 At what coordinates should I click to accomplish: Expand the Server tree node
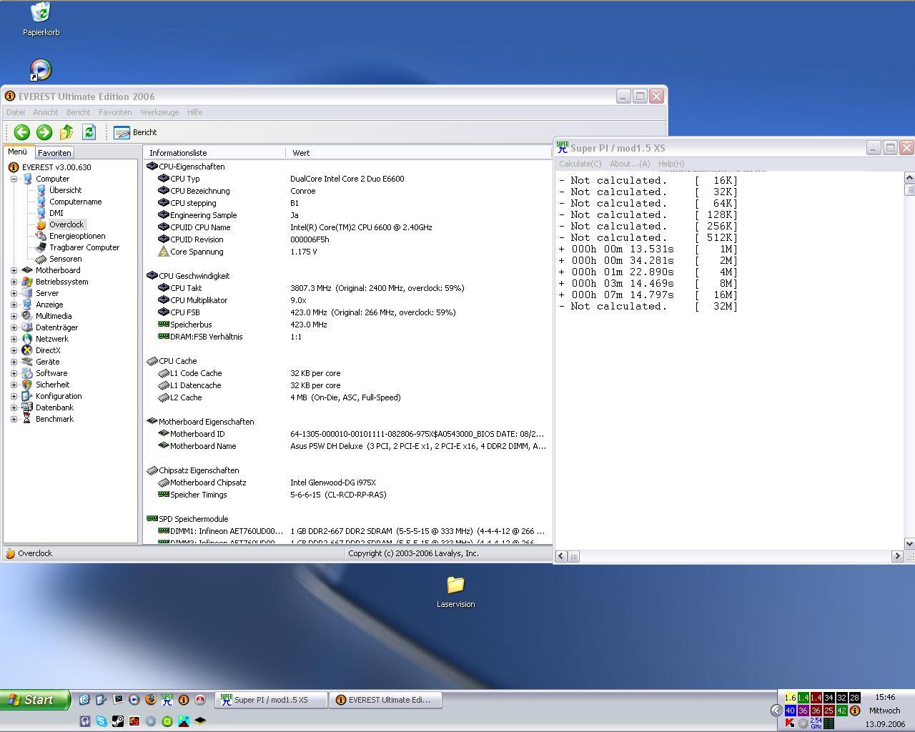coord(14,293)
